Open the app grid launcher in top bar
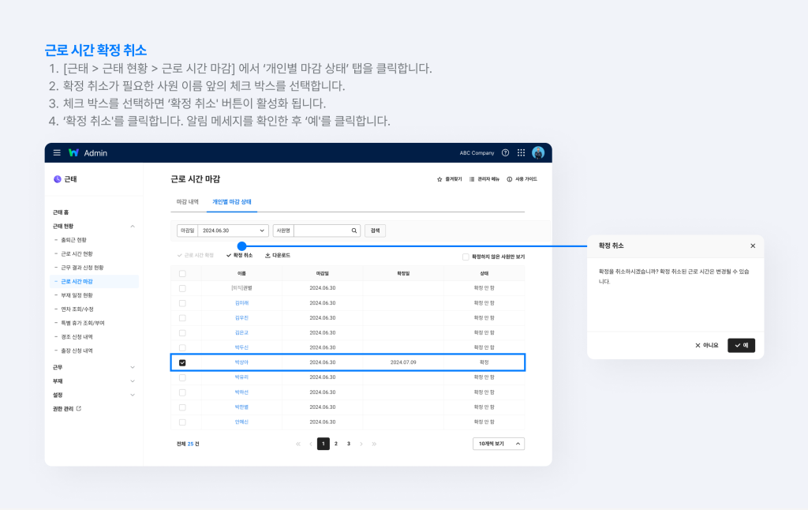Screen dimensions: 808x510 click(x=520, y=152)
